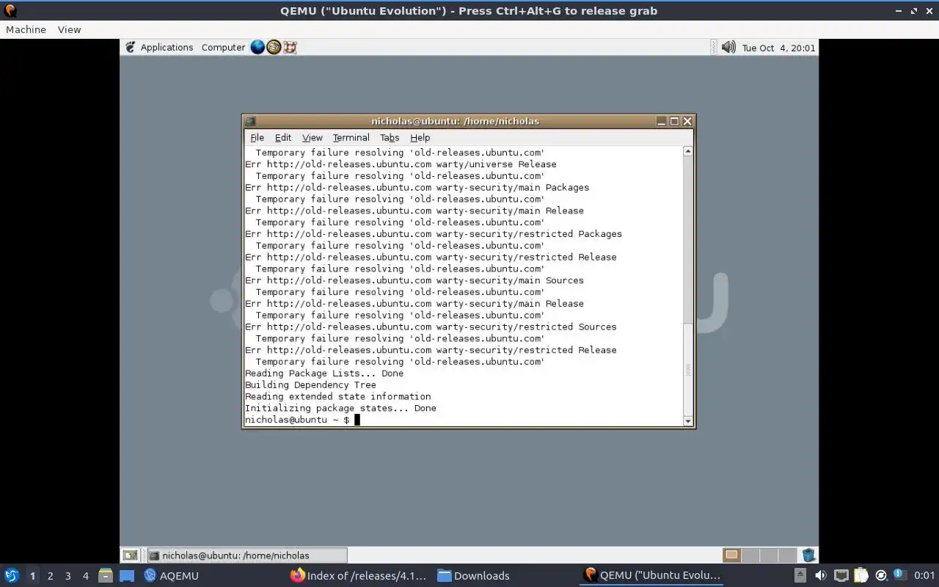
Task: Close the terminal window
Action: point(687,121)
